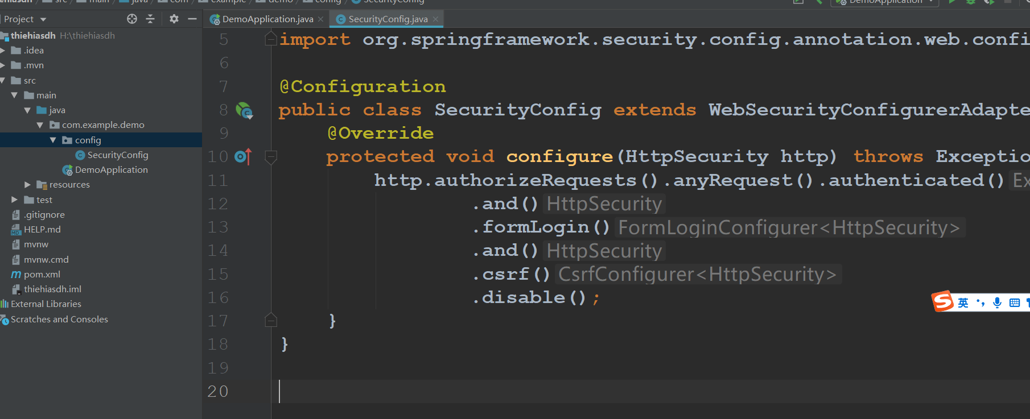Screen dimensions: 1030x419
Task: Toggle Sogou punctuation mode icon
Action: (x=980, y=302)
